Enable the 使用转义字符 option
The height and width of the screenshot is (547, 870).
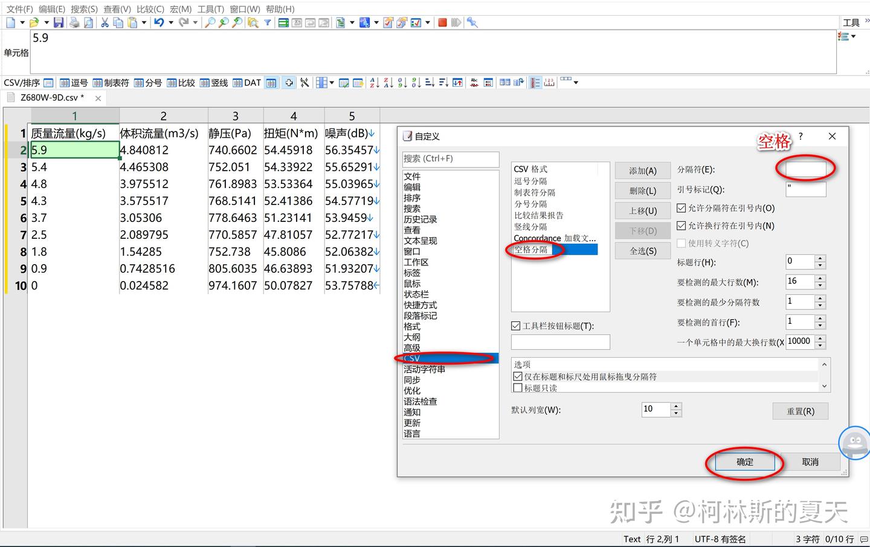[681, 244]
